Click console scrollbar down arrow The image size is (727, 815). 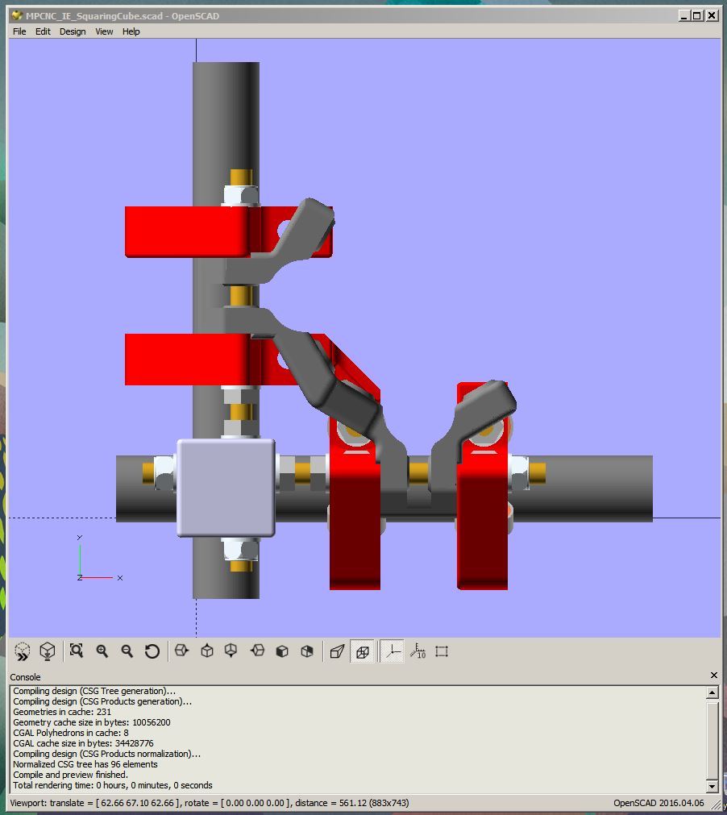click(712, 785)
